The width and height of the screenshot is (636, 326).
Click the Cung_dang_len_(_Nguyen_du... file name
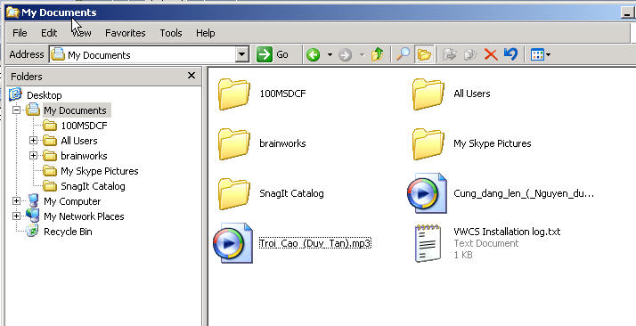[x=524, y=193]
